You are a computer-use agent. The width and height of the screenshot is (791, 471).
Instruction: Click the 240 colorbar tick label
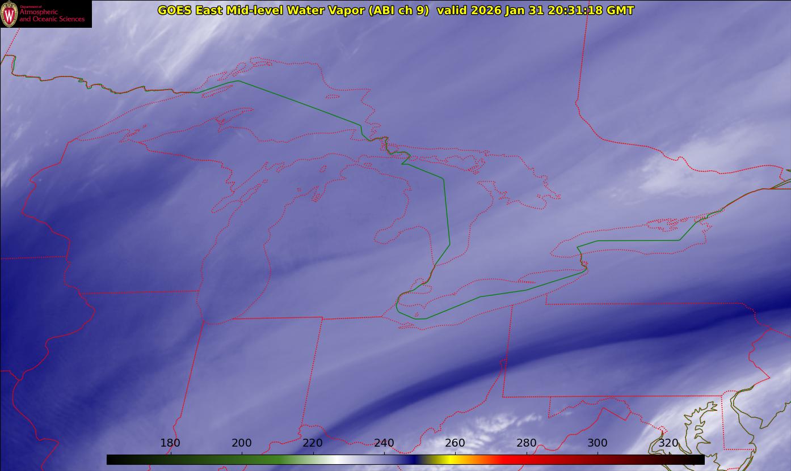point(384,443)
